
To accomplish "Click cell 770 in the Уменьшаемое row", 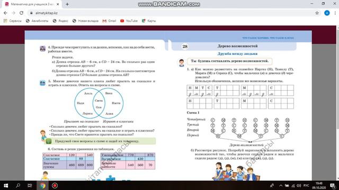I will click(x=131, y=155).
